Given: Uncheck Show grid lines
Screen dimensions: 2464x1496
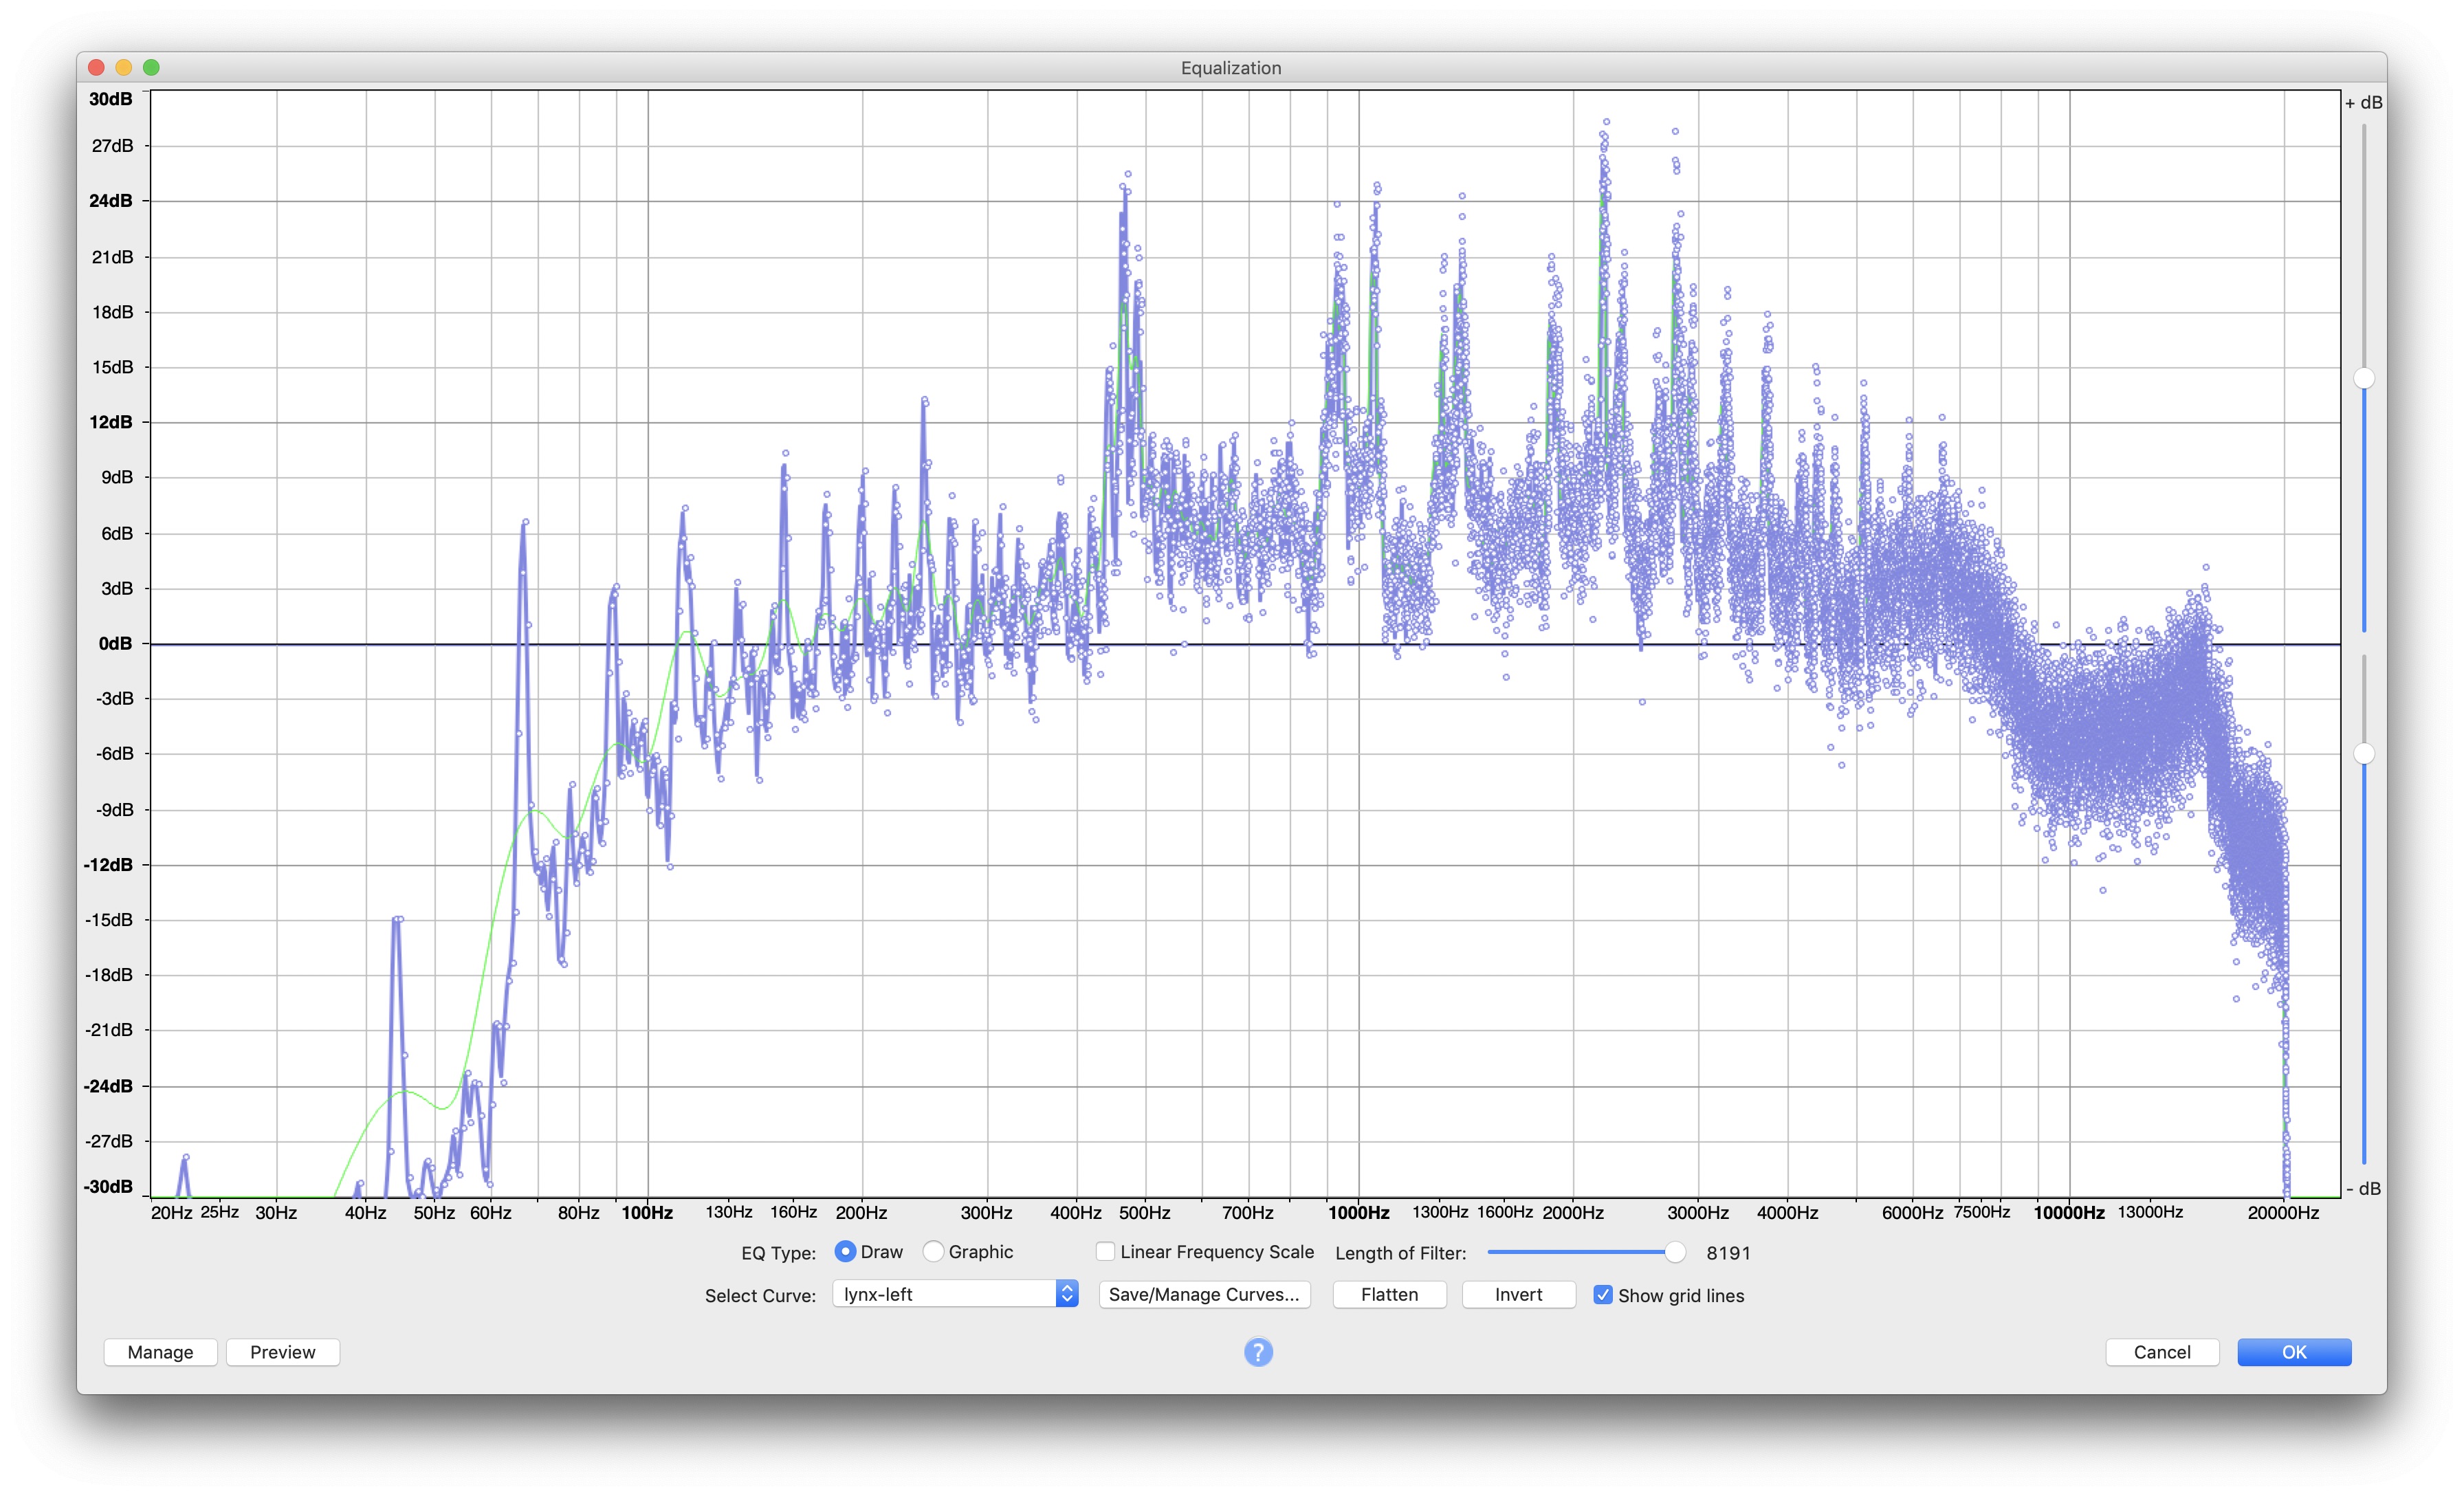Looking at the screenshot, I should coord(1603,1295).
